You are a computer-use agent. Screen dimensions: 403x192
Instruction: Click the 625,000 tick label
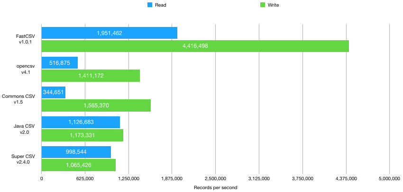(85, 179)
